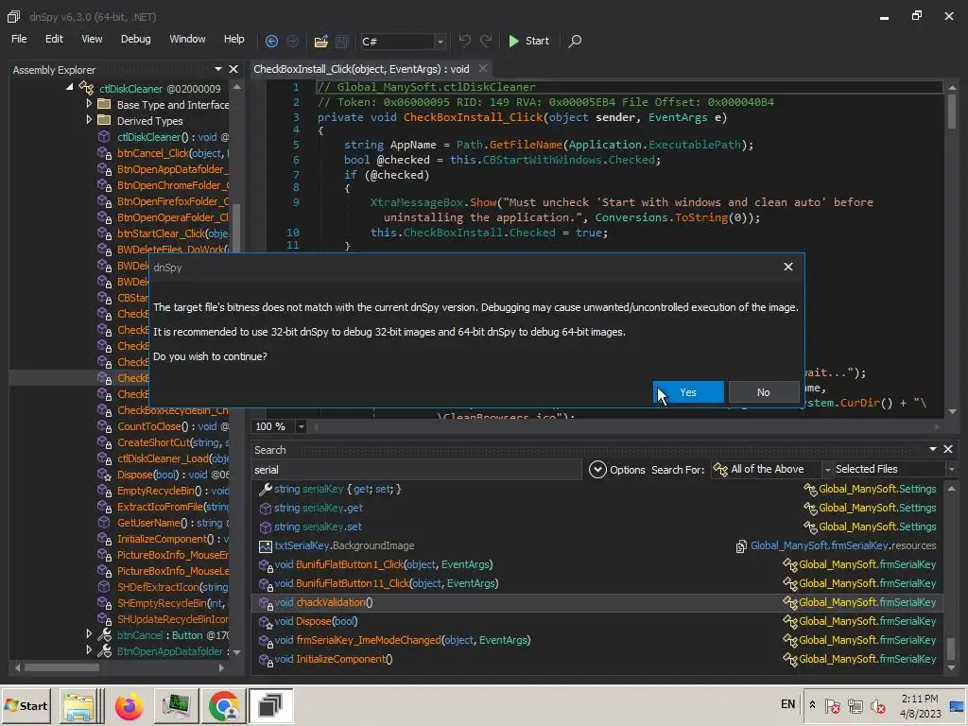This screenshot has height=726, width=968.
Task: Click the dnSpy icon in the taskbar
Action: click(x=270, y=705)
